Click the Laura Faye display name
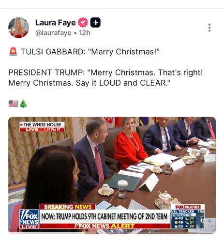 point(55,23)
